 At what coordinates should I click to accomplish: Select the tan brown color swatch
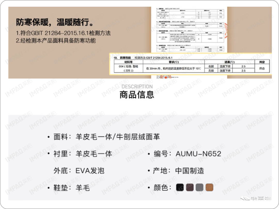[210, 187]
